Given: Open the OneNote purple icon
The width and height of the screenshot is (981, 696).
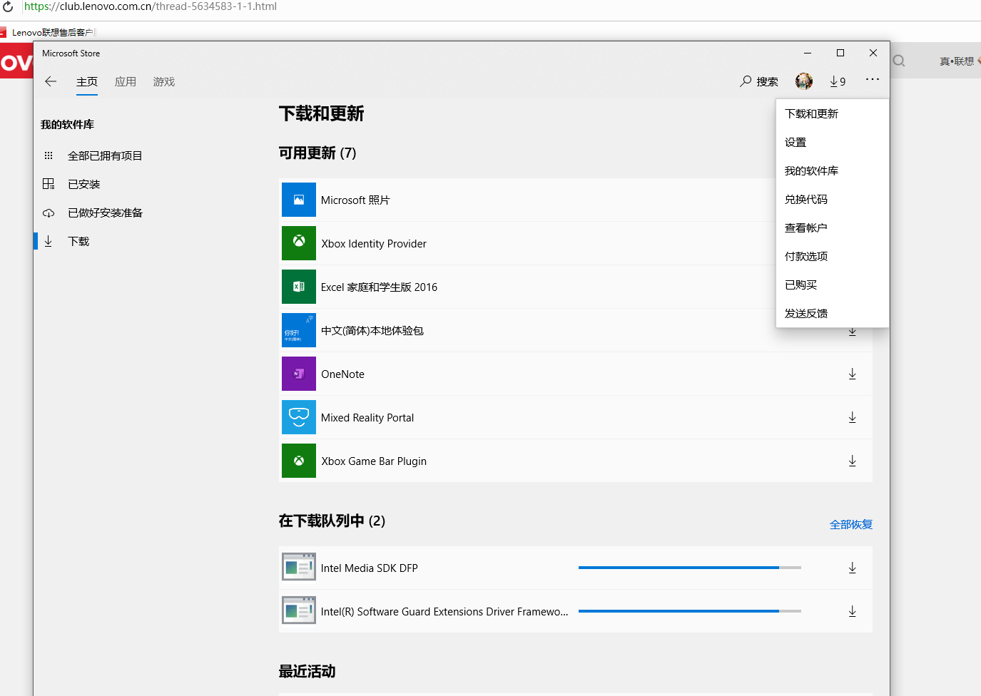Looking at the screenshot, I should tap(299, 374).
